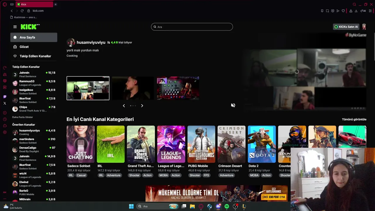Image resolution: width=375 pixels, height=211 pixels.
Task: Open husamviyuviyu channel name in featured stream
Action: (91, 42)
